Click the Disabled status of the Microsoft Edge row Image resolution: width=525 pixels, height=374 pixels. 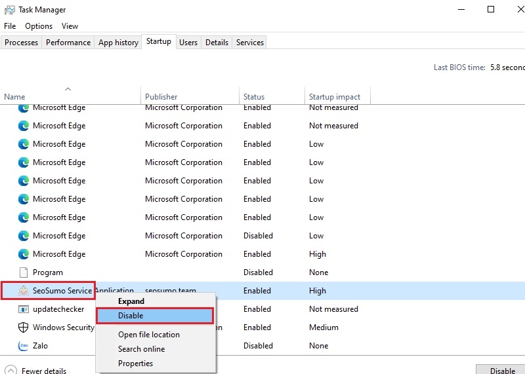coord(258,236)
